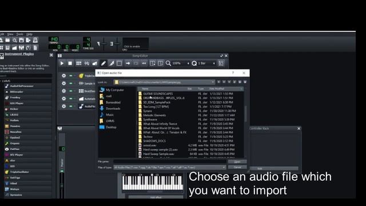Select the Draw mode pencil tool
Viewport: 366px width, 206px height.
[x=104, y=64]
